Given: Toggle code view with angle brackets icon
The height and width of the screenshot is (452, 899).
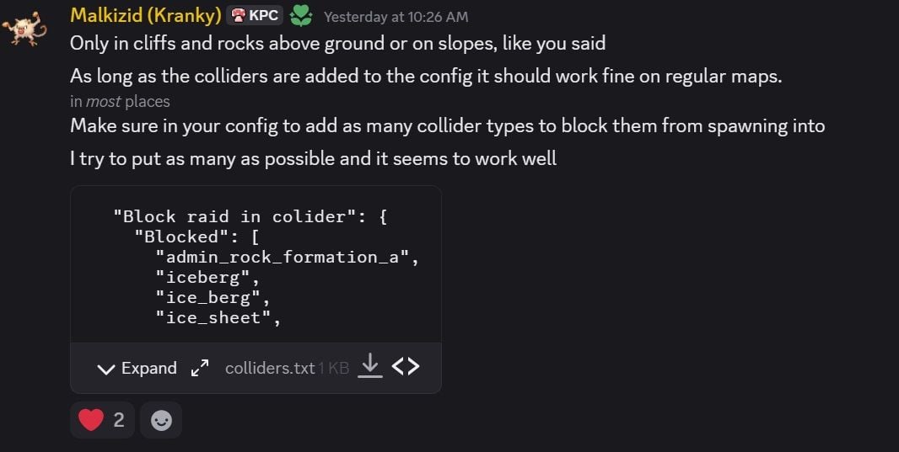Looking at the screenshot, I should [x=406, y=366].
